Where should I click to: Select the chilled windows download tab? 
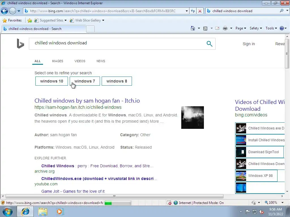[44, 29]
